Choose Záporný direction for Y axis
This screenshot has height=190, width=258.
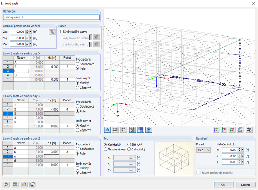[x=77, y=130]
